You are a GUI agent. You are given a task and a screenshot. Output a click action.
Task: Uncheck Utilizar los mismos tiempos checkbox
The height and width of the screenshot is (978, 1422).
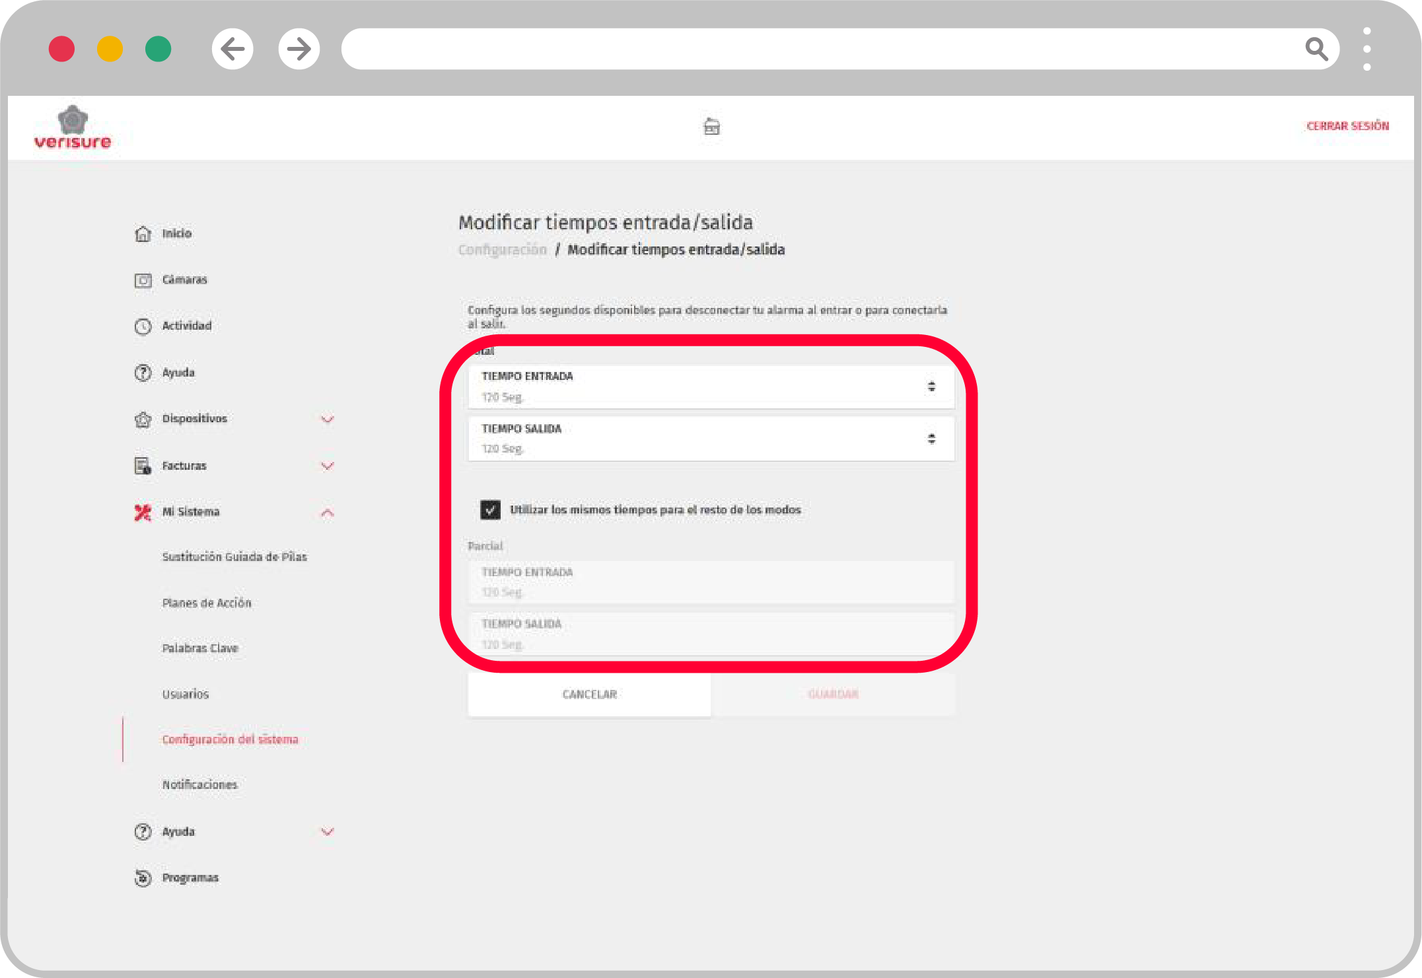490,509
